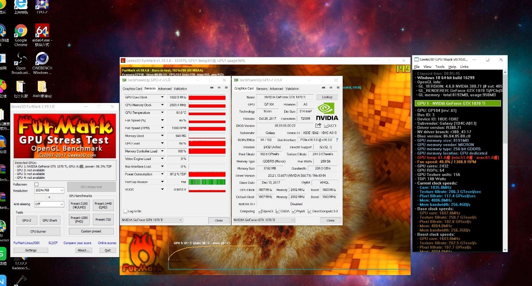Open GPU selector dropdown in GPU-Z Sensors window

pyautogui.click(x=152, y=220)
